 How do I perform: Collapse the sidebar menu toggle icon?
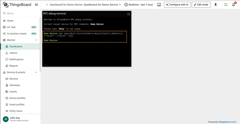click(x=36, y=5)
